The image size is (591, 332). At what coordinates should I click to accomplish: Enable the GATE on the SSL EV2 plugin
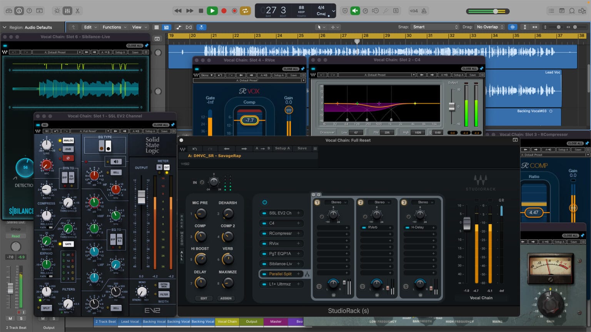coord(68,244)
